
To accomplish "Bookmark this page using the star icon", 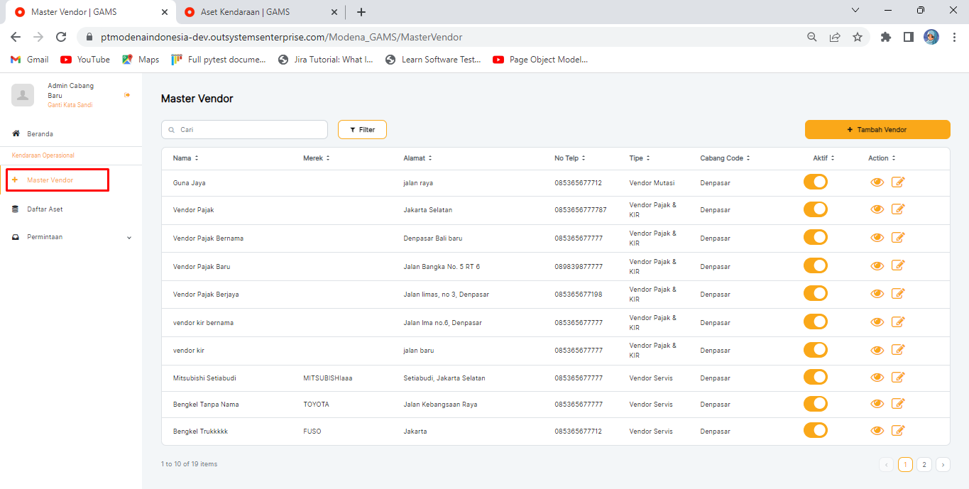I will pos(858,37).
